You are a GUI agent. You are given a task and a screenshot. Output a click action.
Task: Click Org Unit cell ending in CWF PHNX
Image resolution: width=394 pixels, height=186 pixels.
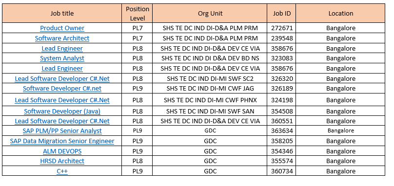pos(210,100)
